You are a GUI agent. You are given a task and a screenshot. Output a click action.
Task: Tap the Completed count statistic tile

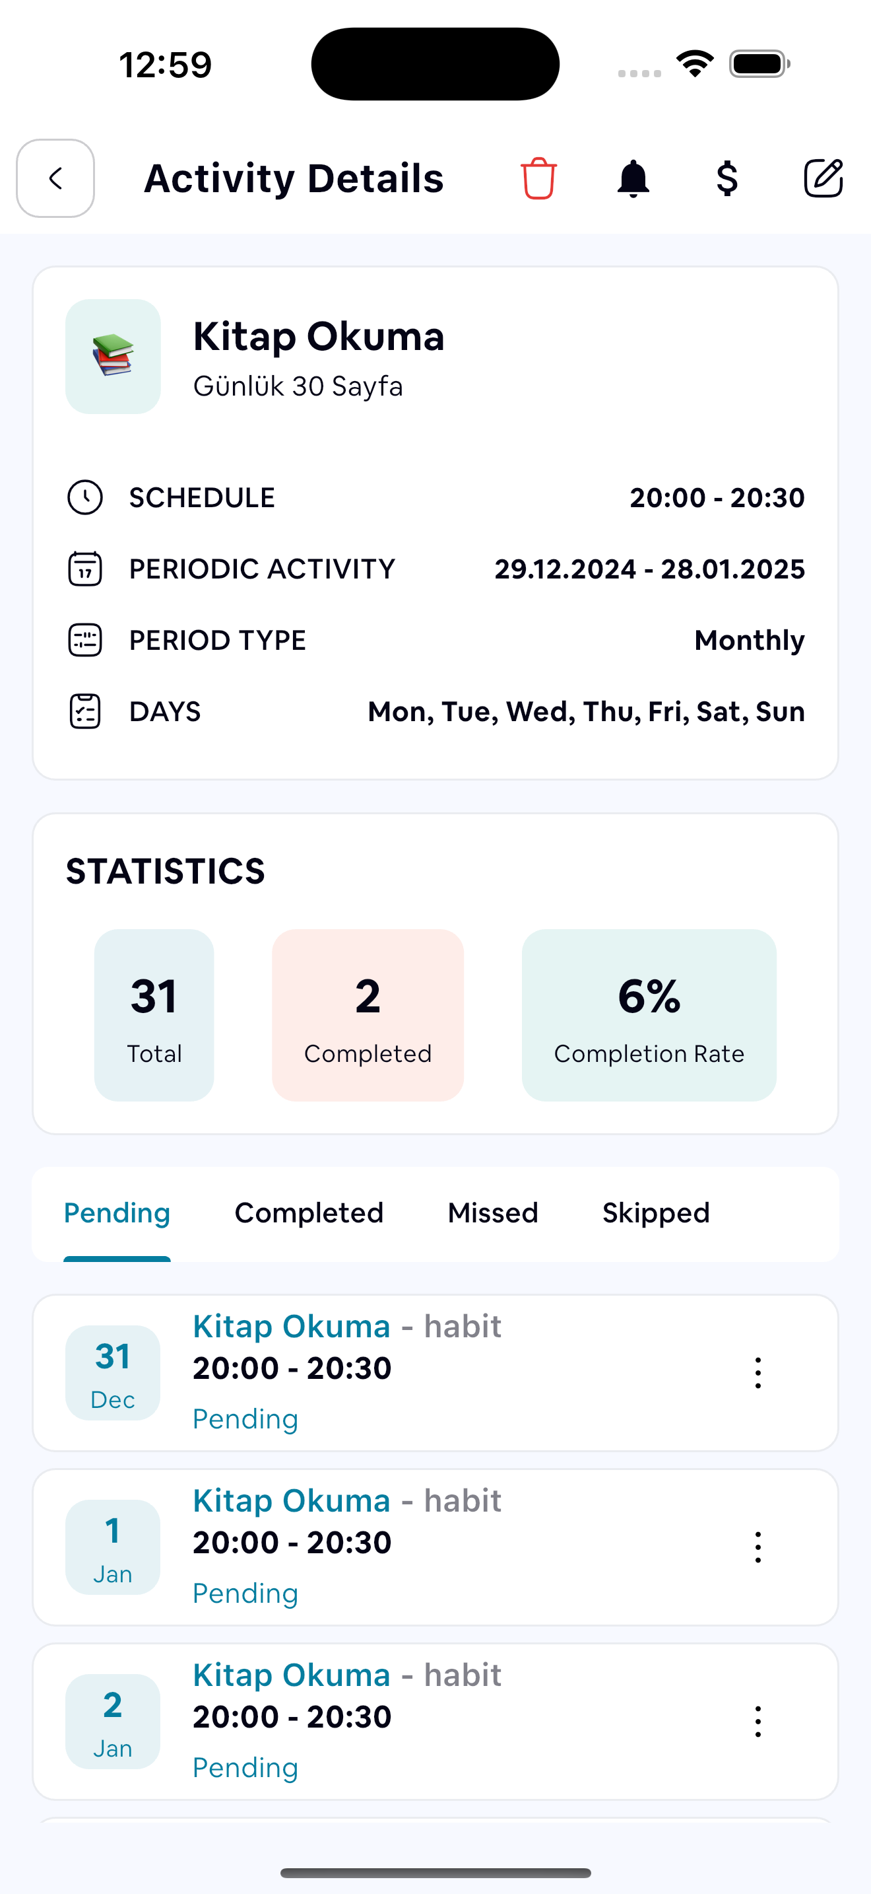367,1014
